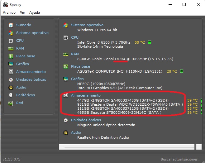Click the Unidades ópticas heading in summary
The width and height of the screenshot is (205, 163).
(86, 120)
